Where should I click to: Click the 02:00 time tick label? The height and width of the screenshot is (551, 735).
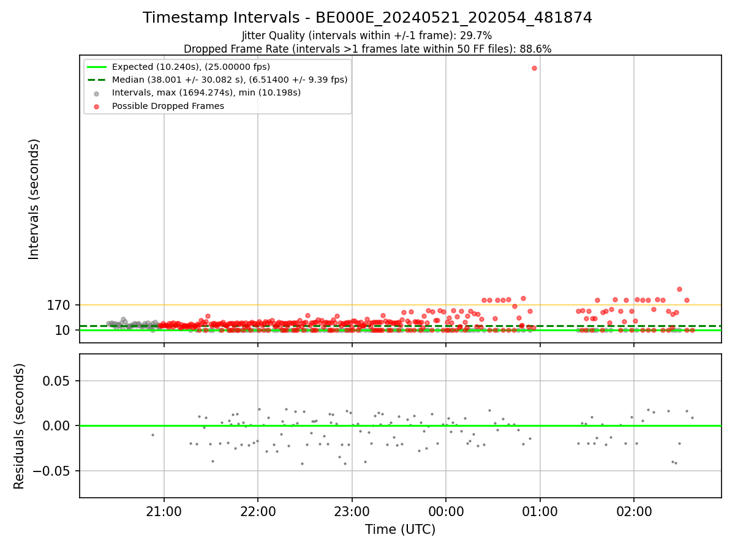[634, 511]
